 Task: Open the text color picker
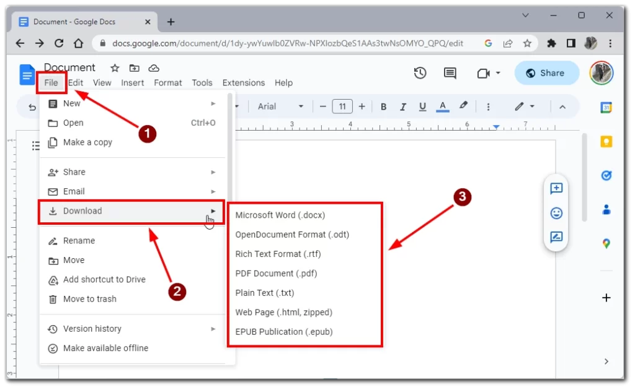443,106
